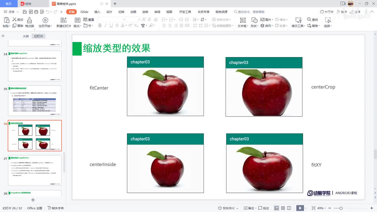Click the Missing Fonts (缺失字体) status item
Image resolution: width=377 pixels, height=212 pixels.
click(x=56, y=208)
